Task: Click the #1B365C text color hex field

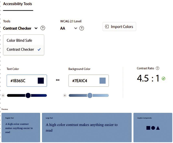Action: pos(27,81)
